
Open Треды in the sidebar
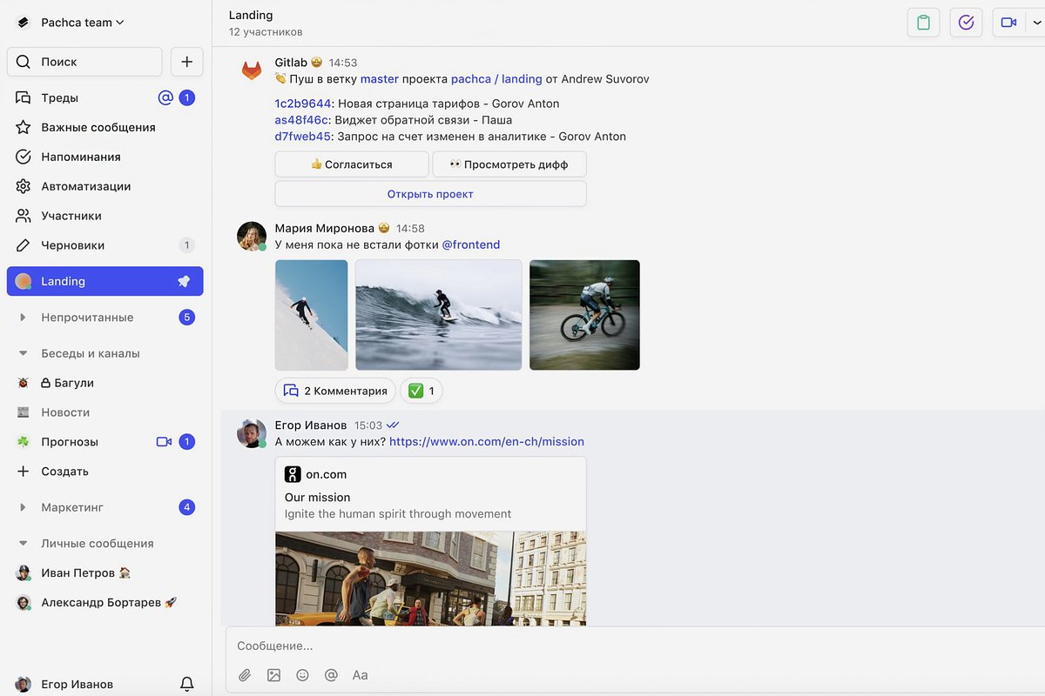point(59,98)
